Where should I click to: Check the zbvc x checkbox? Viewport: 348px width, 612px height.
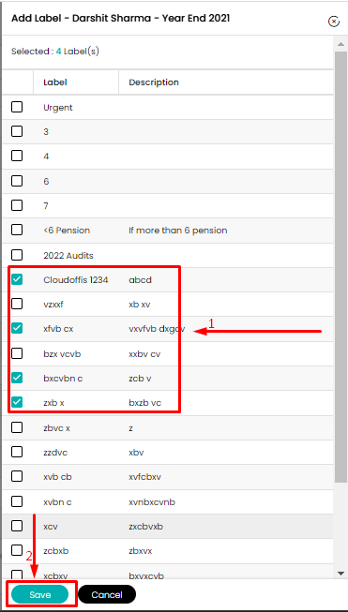pos(17,427)
